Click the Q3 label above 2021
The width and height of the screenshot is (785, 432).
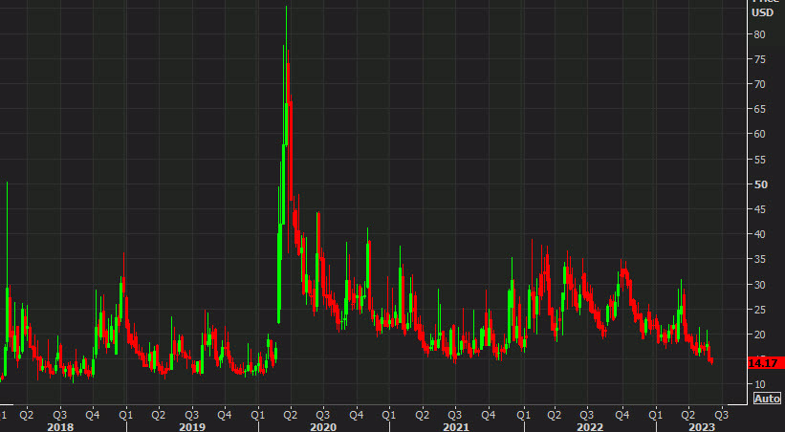pos(455,415)
